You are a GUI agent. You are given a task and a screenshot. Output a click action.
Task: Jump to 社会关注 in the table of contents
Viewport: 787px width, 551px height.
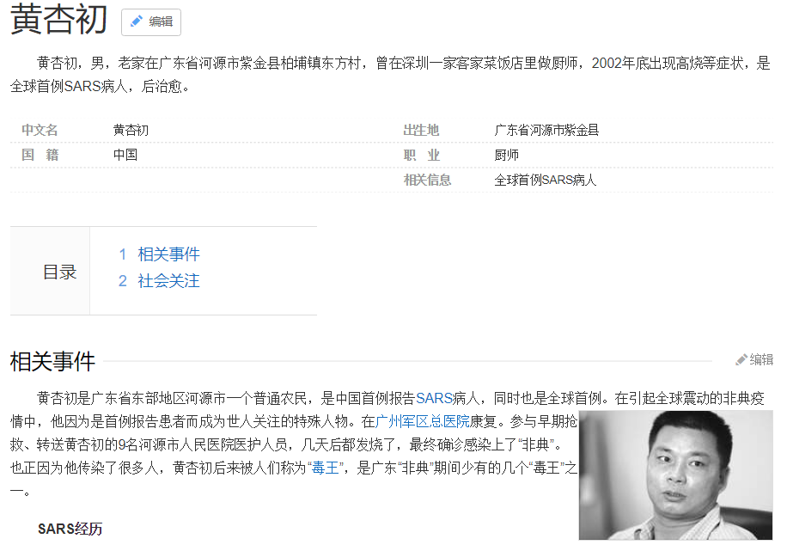click(168, 281)
